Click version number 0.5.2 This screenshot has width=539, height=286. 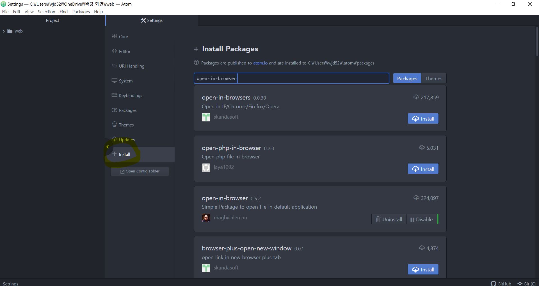(x=255, y=199)
